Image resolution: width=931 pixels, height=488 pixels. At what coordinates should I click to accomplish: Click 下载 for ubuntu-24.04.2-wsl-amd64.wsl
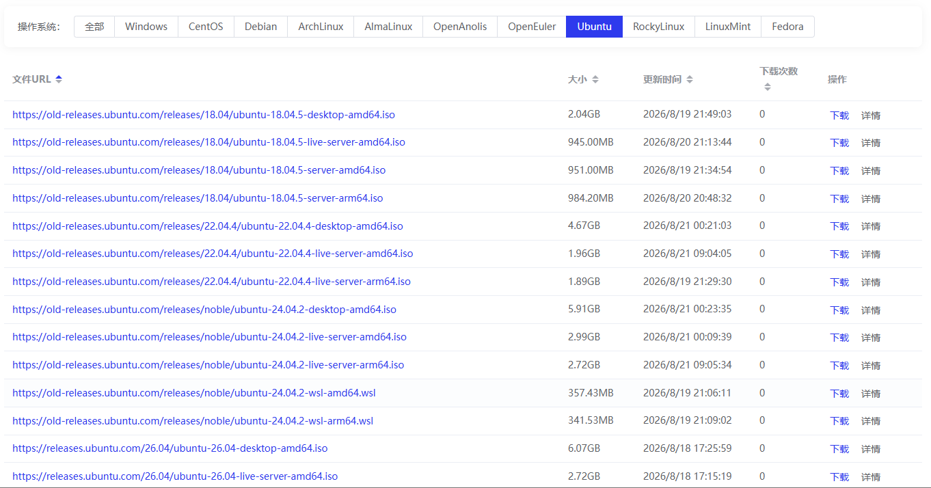839,394
